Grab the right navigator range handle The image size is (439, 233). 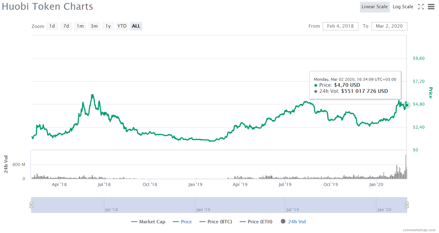click(407, 205)
